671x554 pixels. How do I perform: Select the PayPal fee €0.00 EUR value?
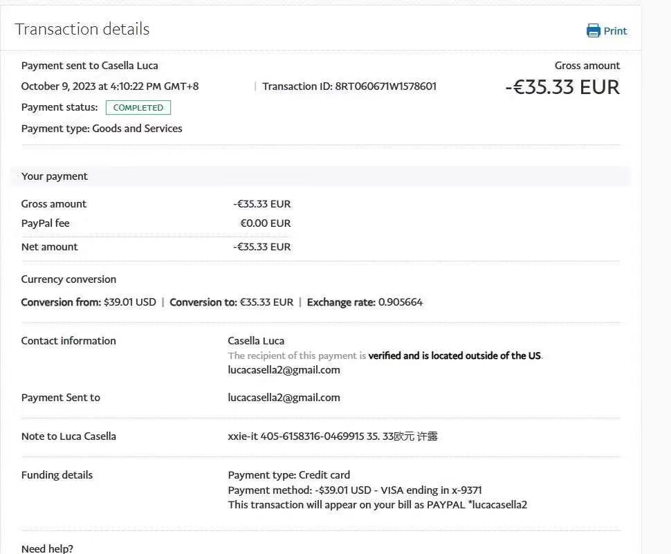[x=265, y=223]
